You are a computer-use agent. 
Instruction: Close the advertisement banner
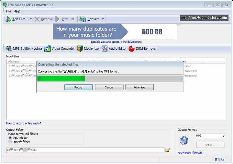pyautogui.click(x=178, y=25)
